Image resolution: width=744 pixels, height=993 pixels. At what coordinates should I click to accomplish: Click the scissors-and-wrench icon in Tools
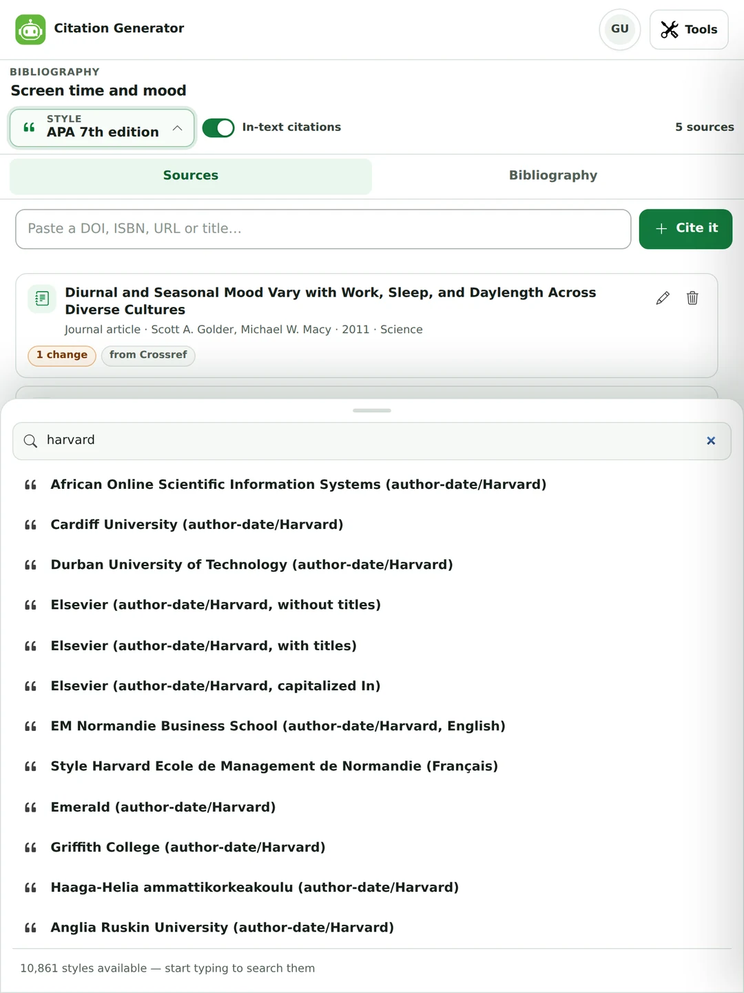point(670,30)
